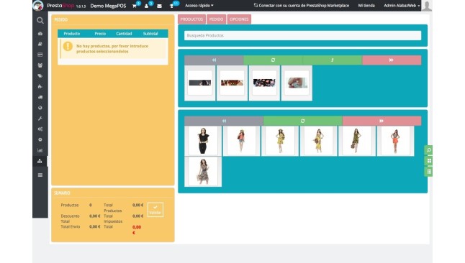Switch to the PEDIDO tab
The image size is (465, 263).
[216, 19]
